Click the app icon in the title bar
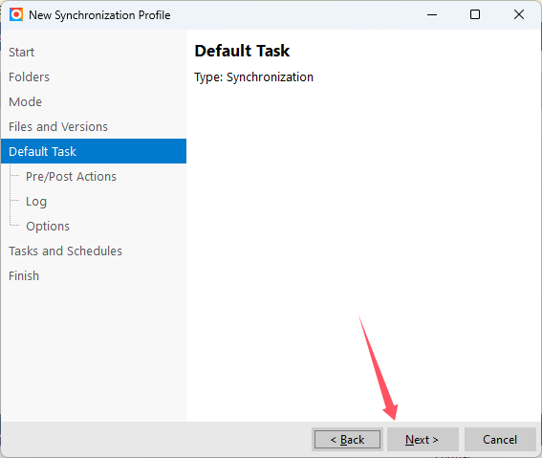Screen dimensions: 542x458 point(16,15)
